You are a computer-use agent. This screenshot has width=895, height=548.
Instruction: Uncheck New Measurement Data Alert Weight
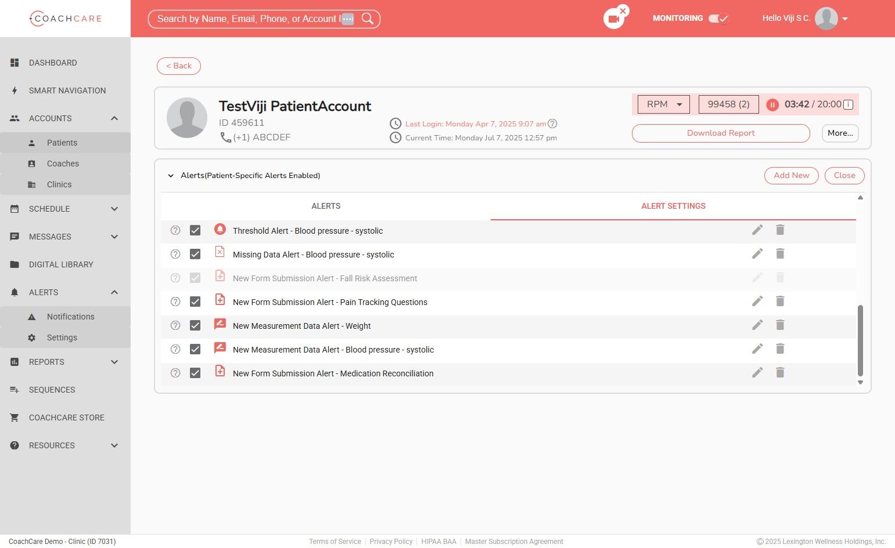(195, 325)
